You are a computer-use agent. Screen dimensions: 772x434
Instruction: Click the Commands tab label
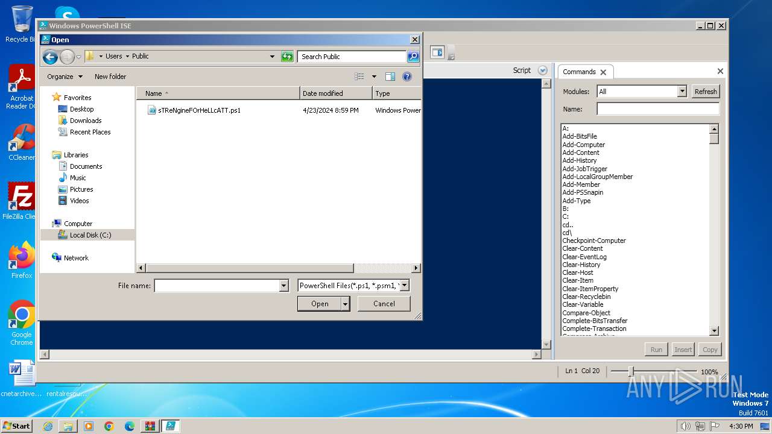click(579, 72)
